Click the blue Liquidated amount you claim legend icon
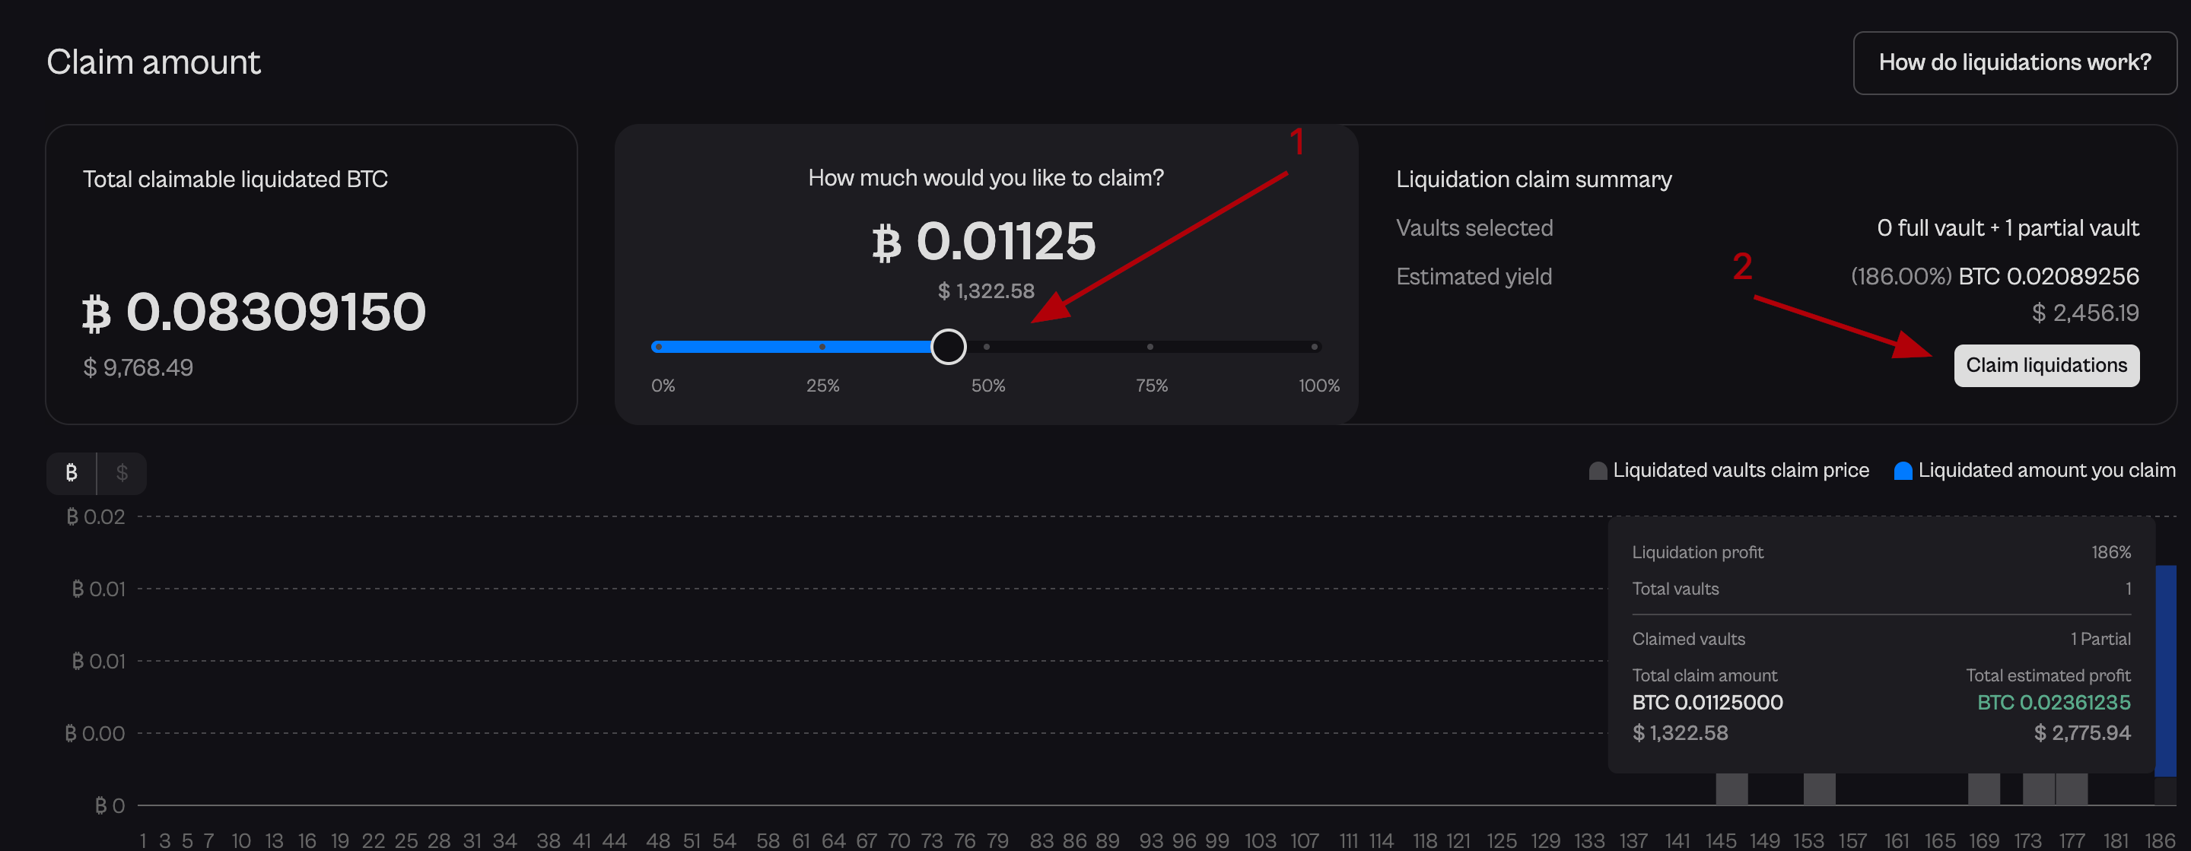 (1903, 471)
